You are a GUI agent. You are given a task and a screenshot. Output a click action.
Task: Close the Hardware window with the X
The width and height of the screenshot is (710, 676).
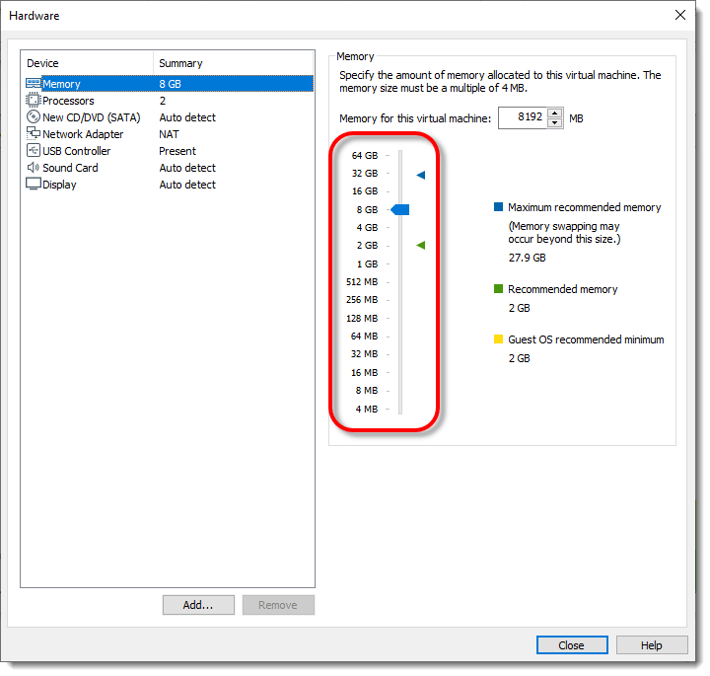680,16
